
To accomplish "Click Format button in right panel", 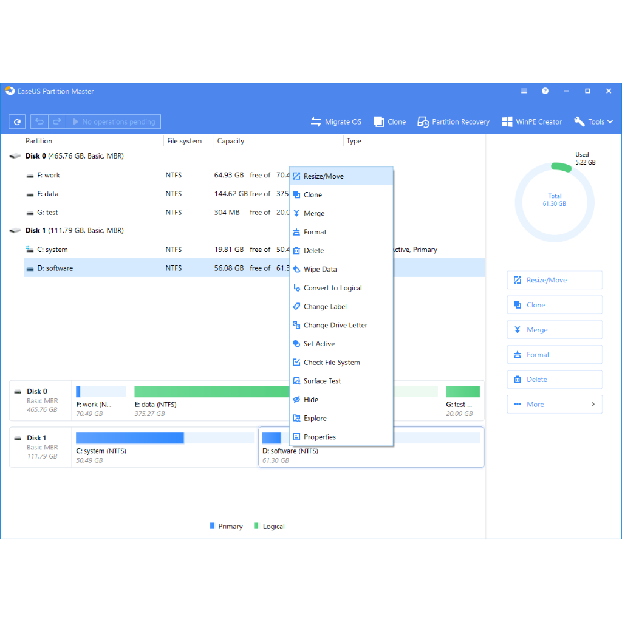I will pyautogui.click(x=554, y=355).
